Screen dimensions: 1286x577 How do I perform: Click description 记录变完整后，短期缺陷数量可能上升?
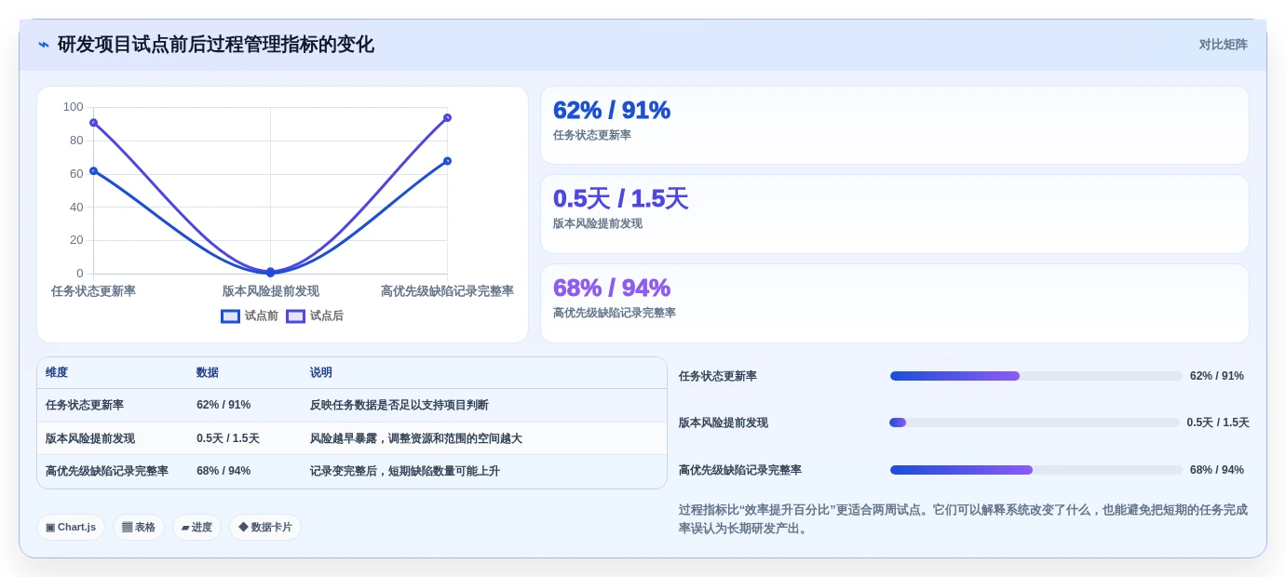click(x=405, y=471)
